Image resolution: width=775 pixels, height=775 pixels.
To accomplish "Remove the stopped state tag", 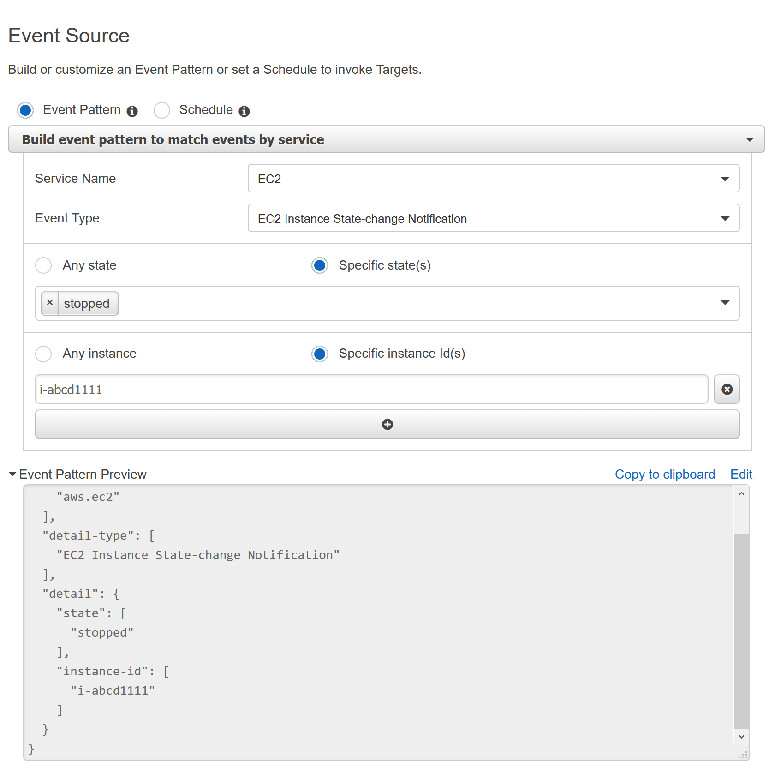I will tap(50, 303).
